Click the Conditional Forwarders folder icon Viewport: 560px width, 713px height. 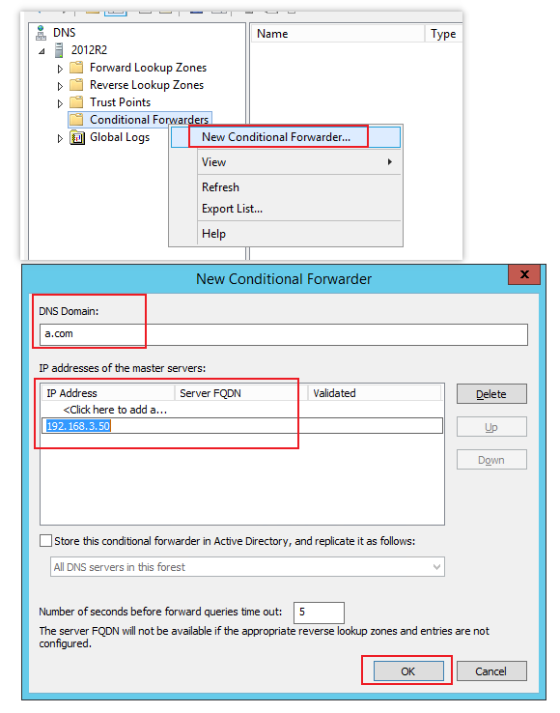pyautogui.click(x=76, y=120)
